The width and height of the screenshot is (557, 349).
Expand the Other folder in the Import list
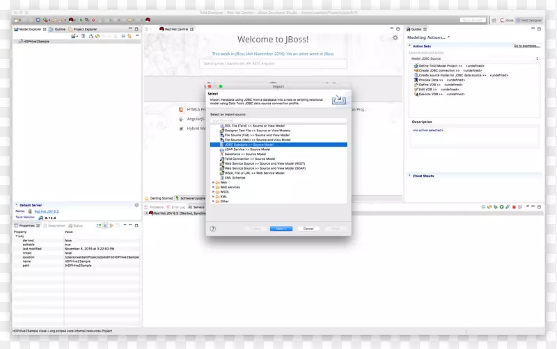pos(213,201)
